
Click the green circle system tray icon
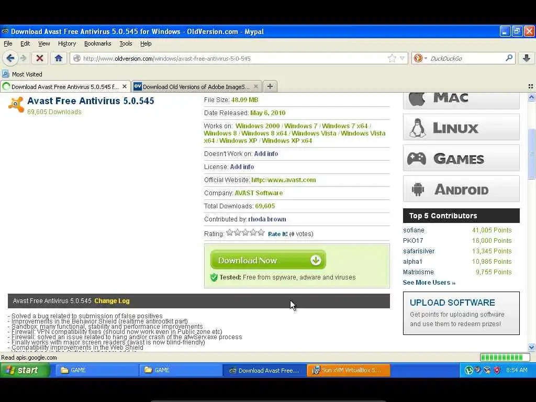pos(468,370)
